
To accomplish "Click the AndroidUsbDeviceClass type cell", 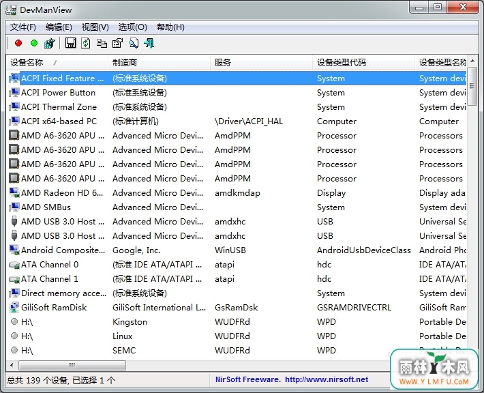I will (x=363, y=250).
